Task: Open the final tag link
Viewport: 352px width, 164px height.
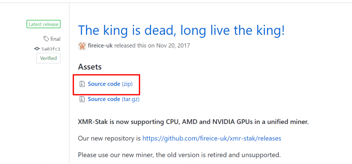Action: click(x=55, y=39)
